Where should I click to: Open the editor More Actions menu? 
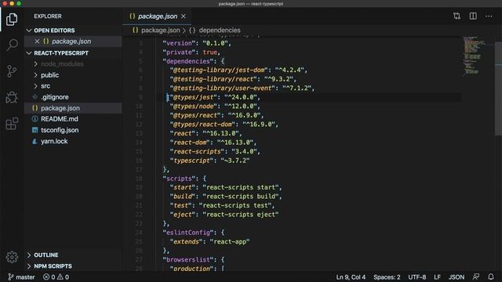(x=489, y=16)
